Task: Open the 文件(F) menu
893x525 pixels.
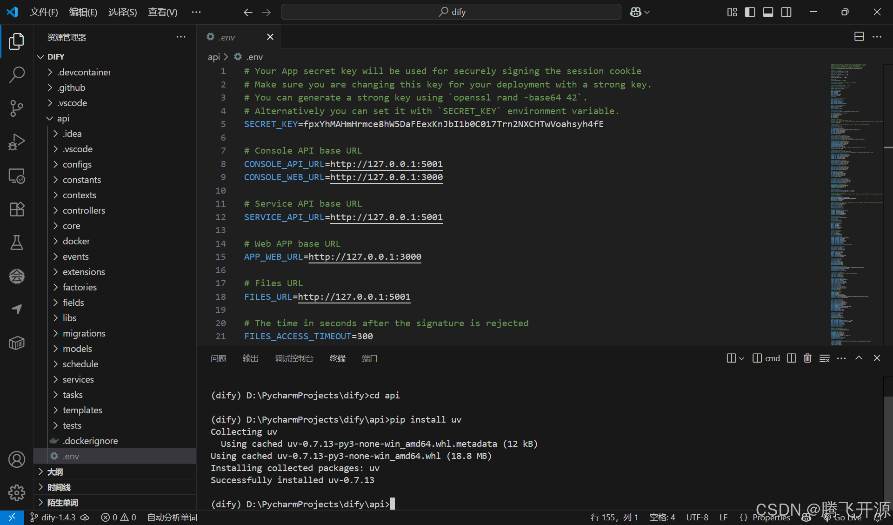Action: 44,12
